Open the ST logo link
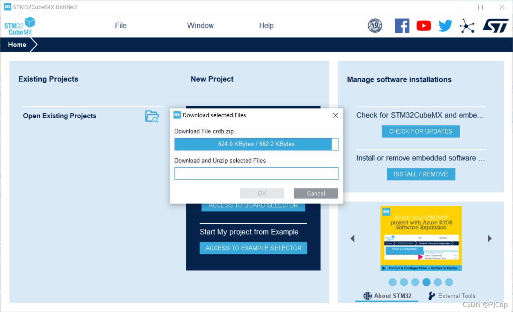Image resolution: width=513 pixels, height=312 pixels. 496,26
